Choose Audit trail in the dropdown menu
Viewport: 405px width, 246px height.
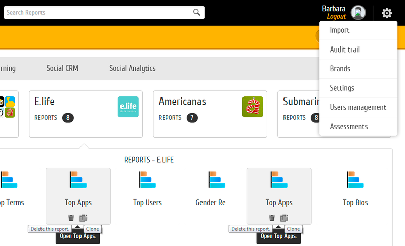pos(345,50)
